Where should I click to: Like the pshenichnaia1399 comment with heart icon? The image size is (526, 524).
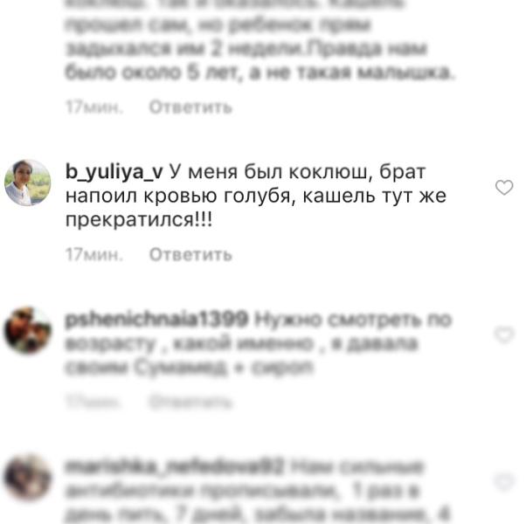[x=504, y=334]
